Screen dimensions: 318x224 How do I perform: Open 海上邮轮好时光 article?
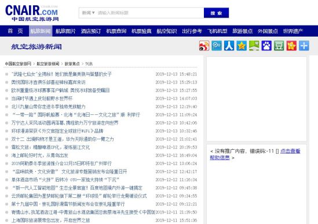pyautogui.click(x=40, y=156)
